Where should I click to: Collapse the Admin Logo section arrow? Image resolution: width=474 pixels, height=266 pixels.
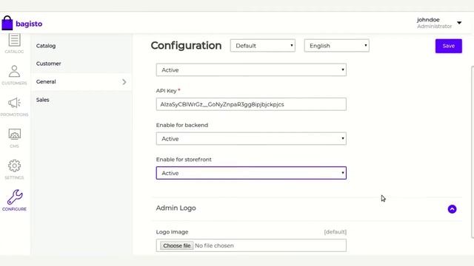point(452,209)
